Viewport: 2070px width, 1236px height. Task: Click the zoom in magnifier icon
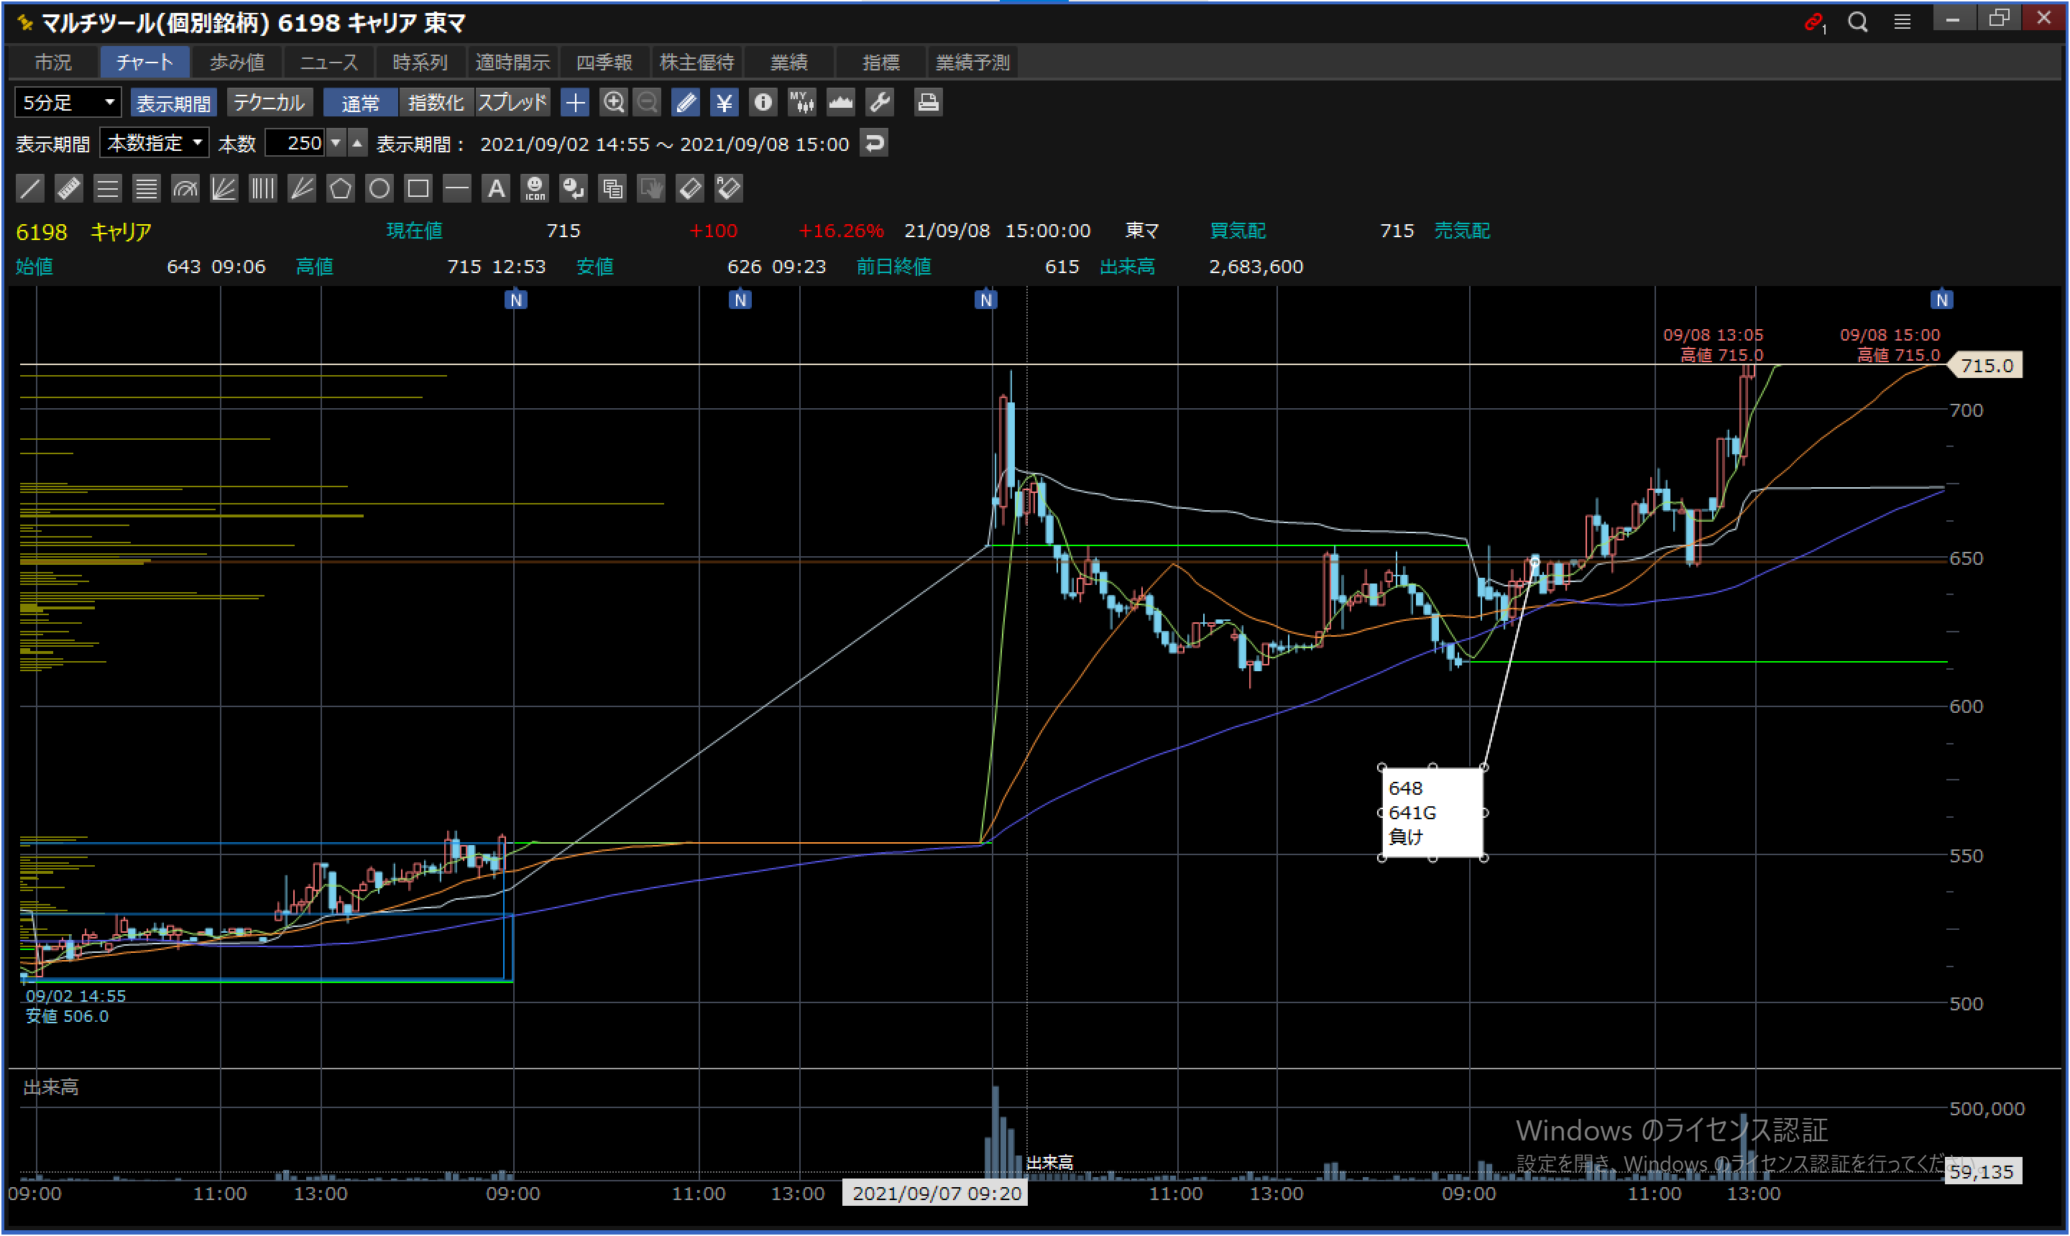tap(614, 103)
